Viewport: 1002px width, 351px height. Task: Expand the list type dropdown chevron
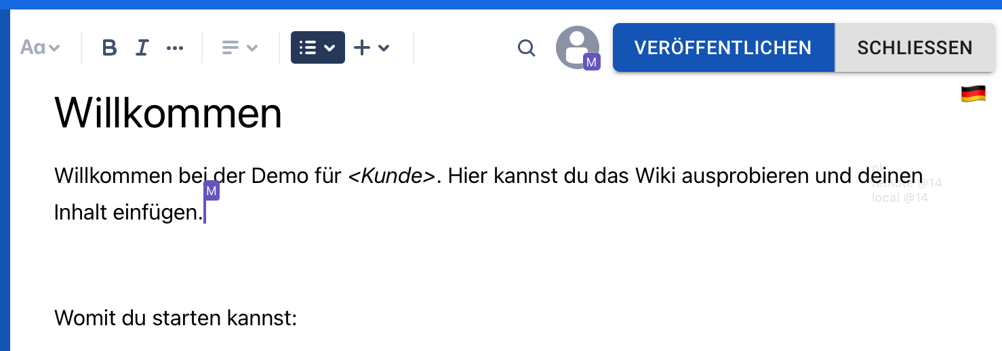tap(330, 48)
